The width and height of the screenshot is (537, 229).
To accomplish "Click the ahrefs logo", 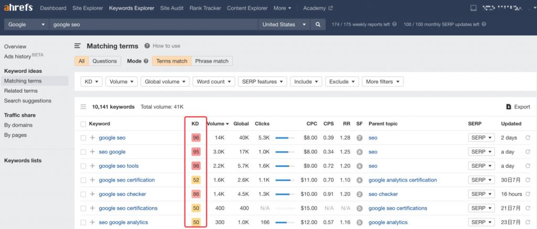I will 18,8.
